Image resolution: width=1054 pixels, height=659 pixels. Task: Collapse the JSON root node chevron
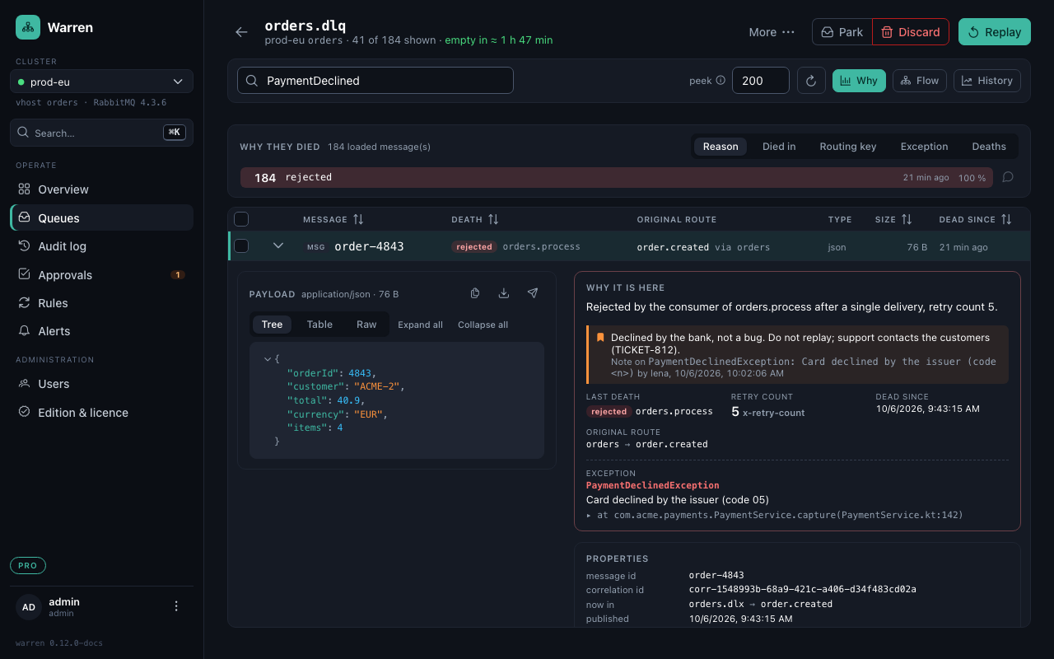[268, 359]
